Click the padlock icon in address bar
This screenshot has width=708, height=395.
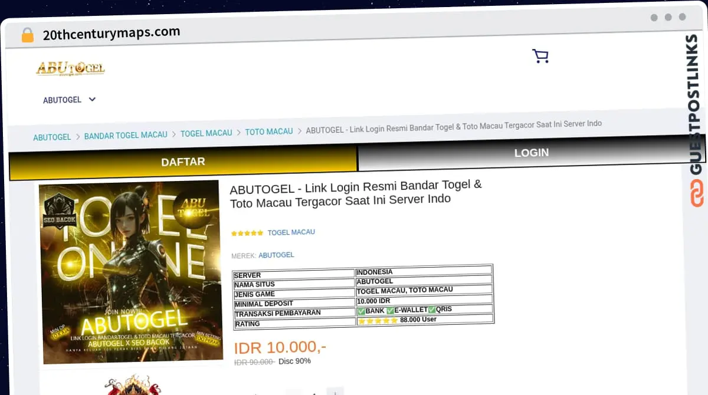(28, 35)
